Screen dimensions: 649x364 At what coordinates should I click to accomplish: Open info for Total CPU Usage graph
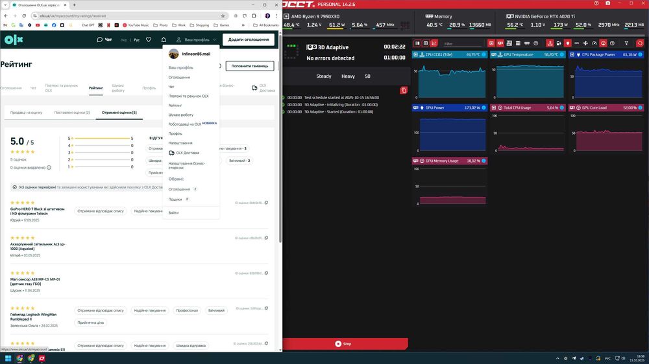561,108
